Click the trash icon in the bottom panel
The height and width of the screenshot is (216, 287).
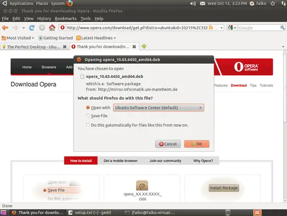tap(228, 212)
